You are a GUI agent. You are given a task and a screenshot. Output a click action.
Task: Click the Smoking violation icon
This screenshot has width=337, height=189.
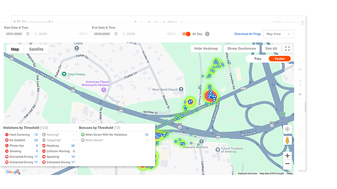[x=7, y=151]
